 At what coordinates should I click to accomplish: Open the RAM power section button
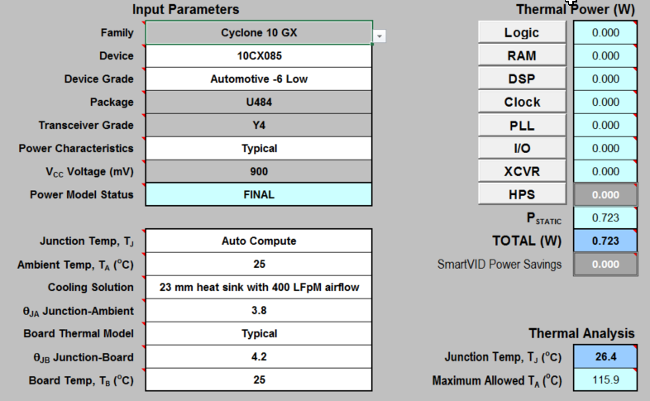[522, 55]
